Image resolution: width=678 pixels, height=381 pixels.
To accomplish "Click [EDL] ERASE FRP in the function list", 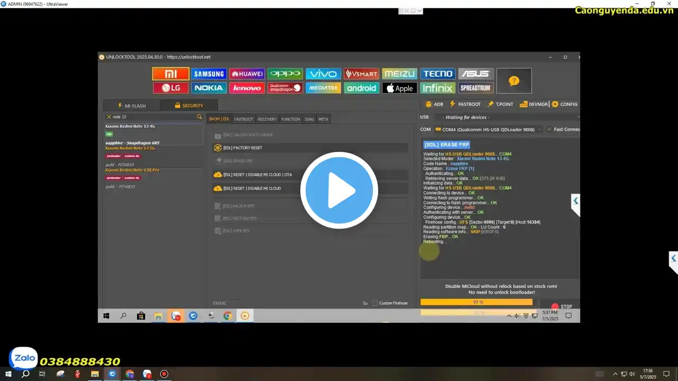I will point(310,160).
